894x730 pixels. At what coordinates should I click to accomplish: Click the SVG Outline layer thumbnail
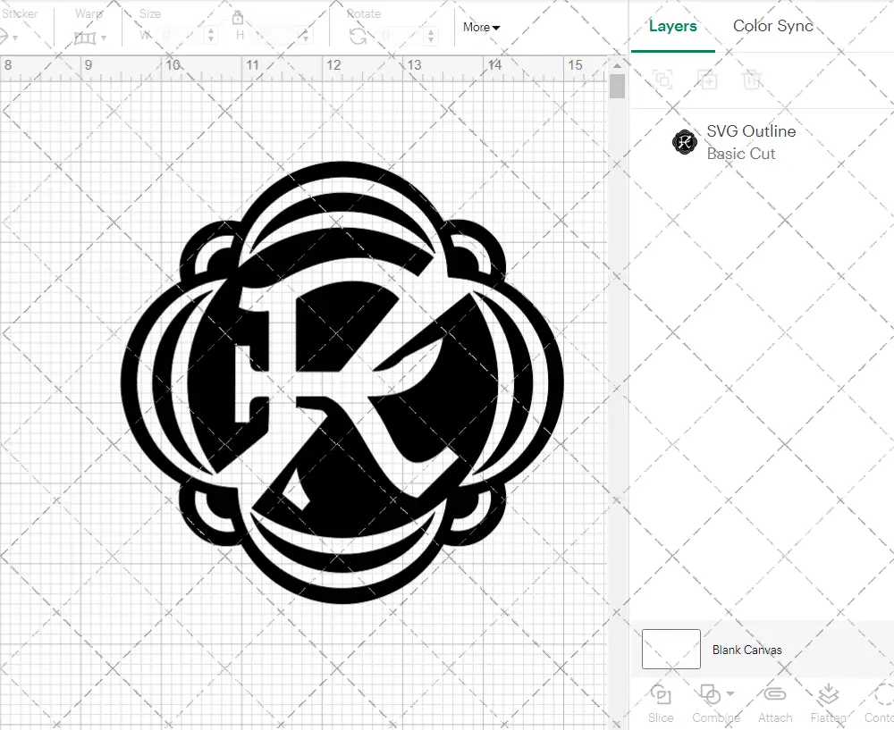click(685, 141)
